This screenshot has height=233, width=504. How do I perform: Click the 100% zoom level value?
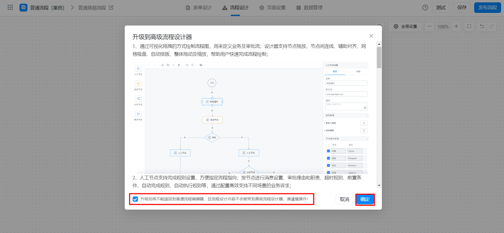[x=443, y=27]
